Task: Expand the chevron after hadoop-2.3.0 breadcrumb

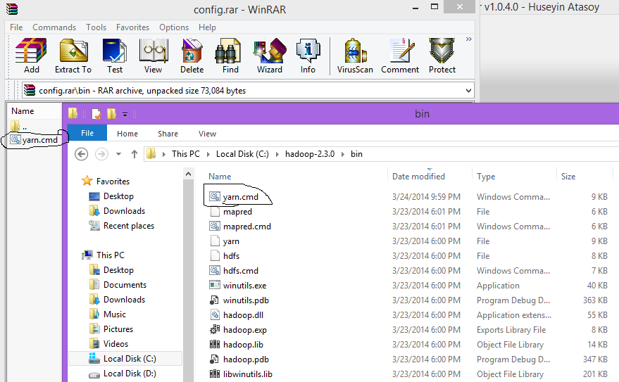Action: [343, 154]
